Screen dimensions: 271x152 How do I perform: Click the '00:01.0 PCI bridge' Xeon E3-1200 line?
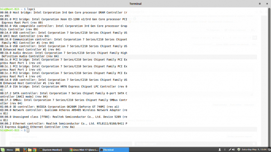pyautogui.click(x=64, y=21)
